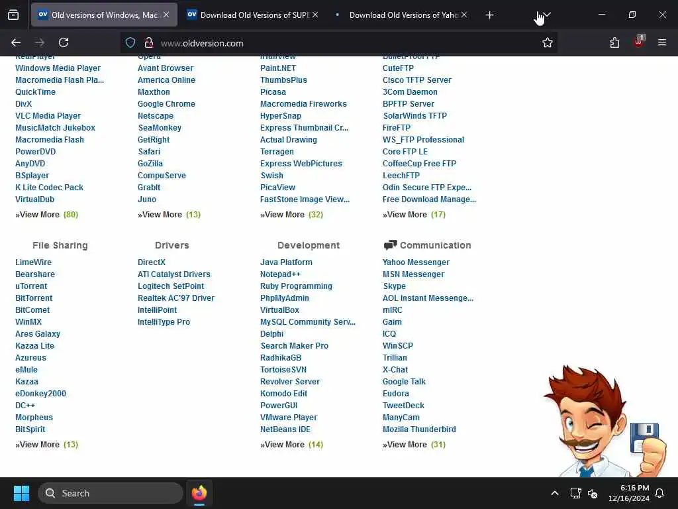Click the cartoon mascot with floppy disk
678x509 pixels.
point(605,422)
